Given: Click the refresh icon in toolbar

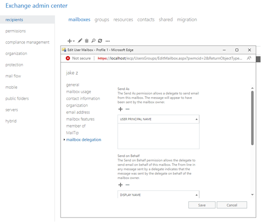Looking at the screenshot, I should tap(100, 41).
